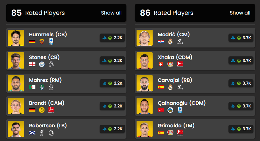Select Stones player portrait thumbnail

point(16,61)
